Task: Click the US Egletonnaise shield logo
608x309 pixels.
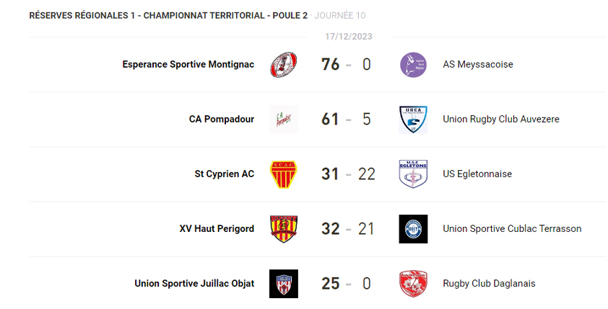Action: click(x=413, y=174)
